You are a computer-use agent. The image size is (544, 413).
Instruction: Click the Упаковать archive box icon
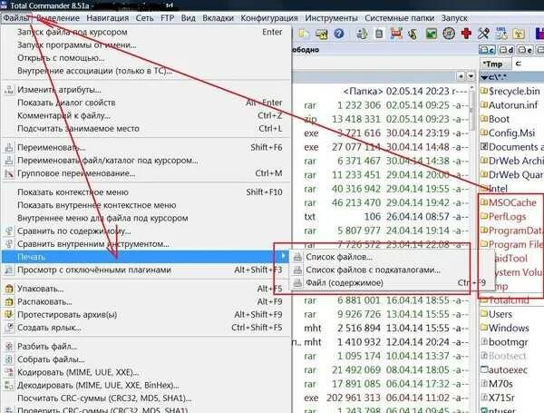(x=9, y=289)
